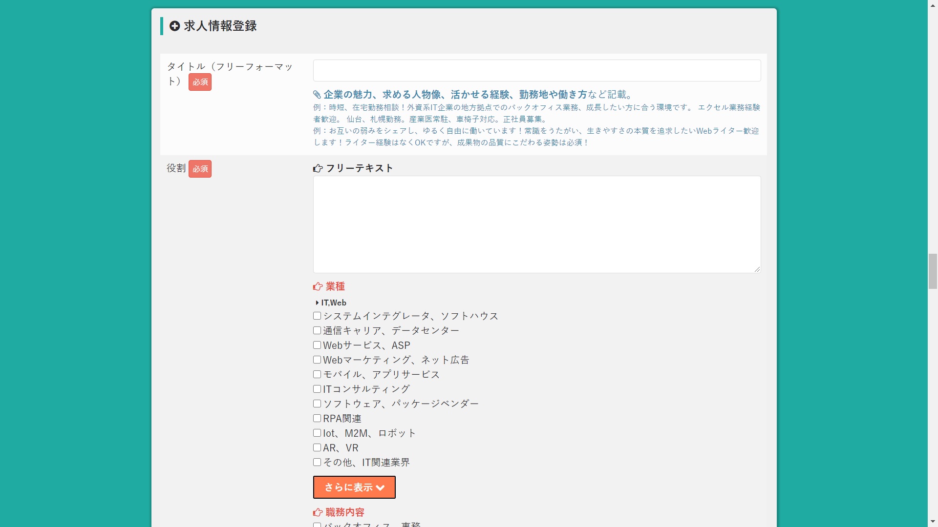Click the paperclip icon before 企業の魅力

point(317,95)
